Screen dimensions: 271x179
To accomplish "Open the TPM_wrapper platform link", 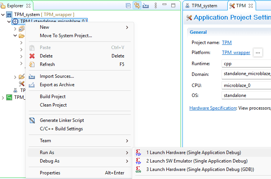I will (236, 53).
